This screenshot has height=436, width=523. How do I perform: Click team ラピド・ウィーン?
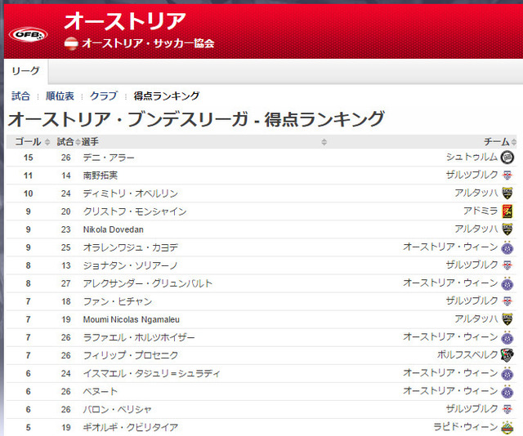coord(466,427)
